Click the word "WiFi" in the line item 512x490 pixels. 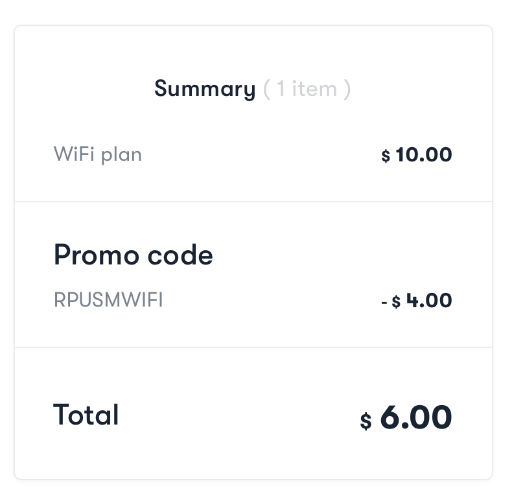[x=74, y=154]
